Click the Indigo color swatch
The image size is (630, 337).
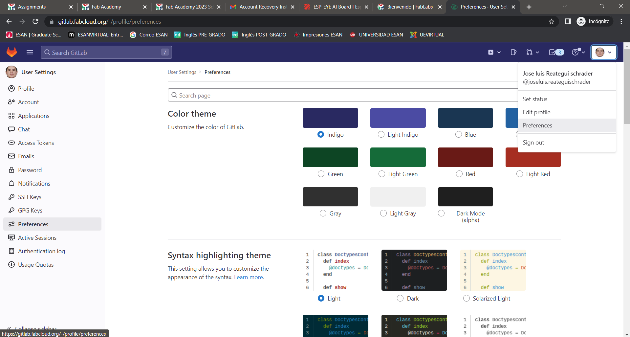pyautogui.click(x=330, y=118)
